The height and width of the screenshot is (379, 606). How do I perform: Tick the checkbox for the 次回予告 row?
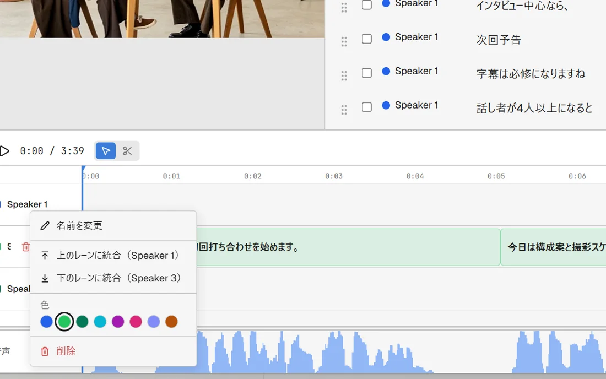[x=367, y=39]
